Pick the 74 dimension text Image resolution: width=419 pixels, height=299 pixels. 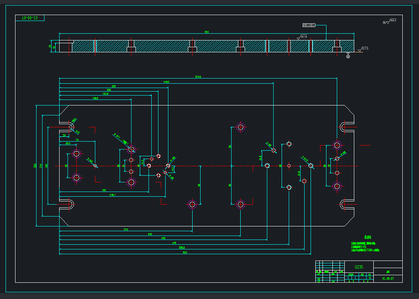[77, 140]
